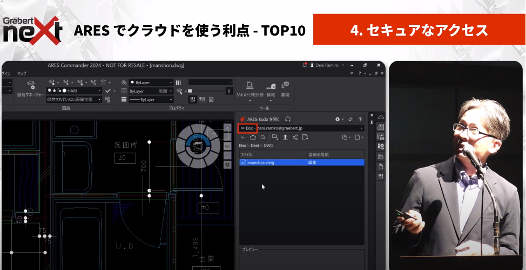Toggle the list-layout icon in properties row
This screenshot has width=526, height=270.
point(202,99)
